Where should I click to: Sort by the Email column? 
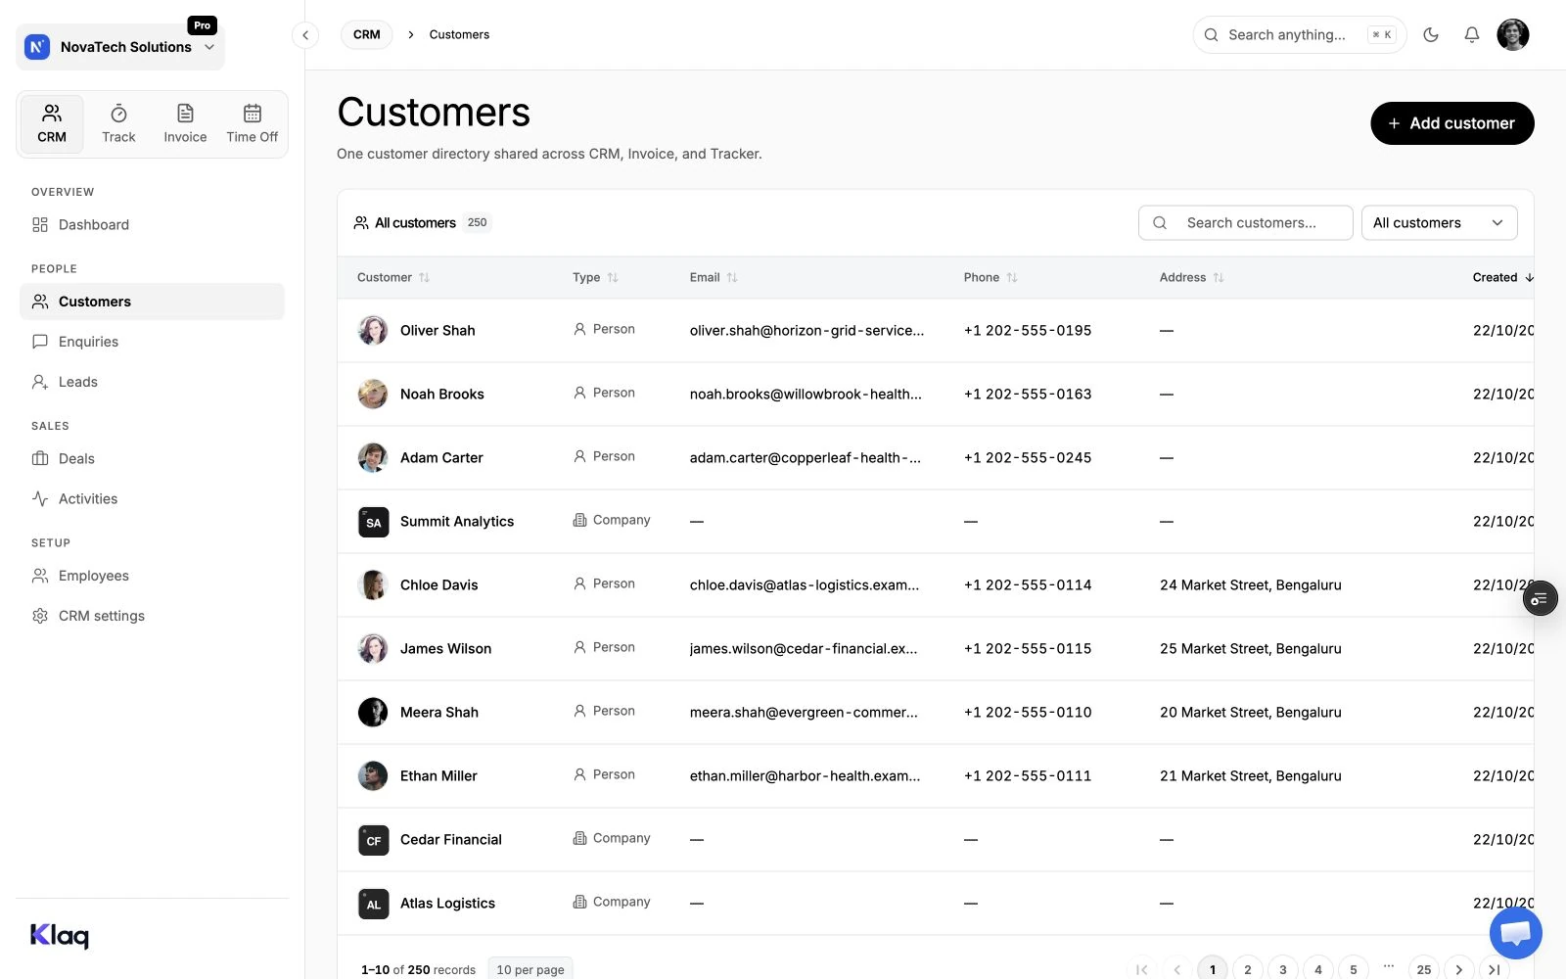(714, 278)
